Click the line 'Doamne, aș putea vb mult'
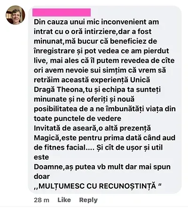This screenshot has width=188, height=208. point(102,167)
